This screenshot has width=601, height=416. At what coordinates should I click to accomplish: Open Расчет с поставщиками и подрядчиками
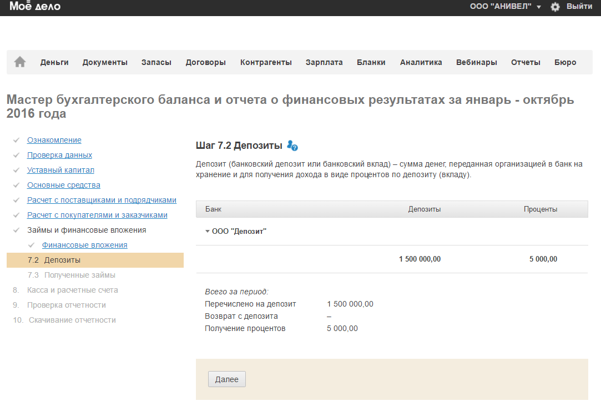point(102,200)
